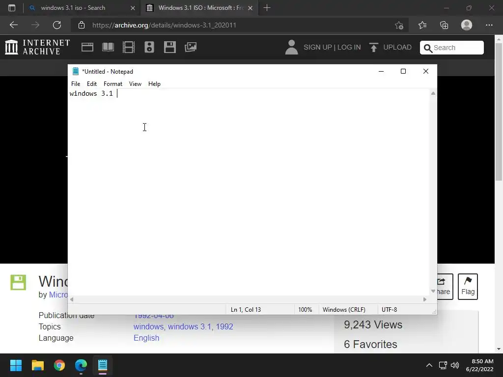Click Notepad horizontal scrollbar left arrow

72,299
